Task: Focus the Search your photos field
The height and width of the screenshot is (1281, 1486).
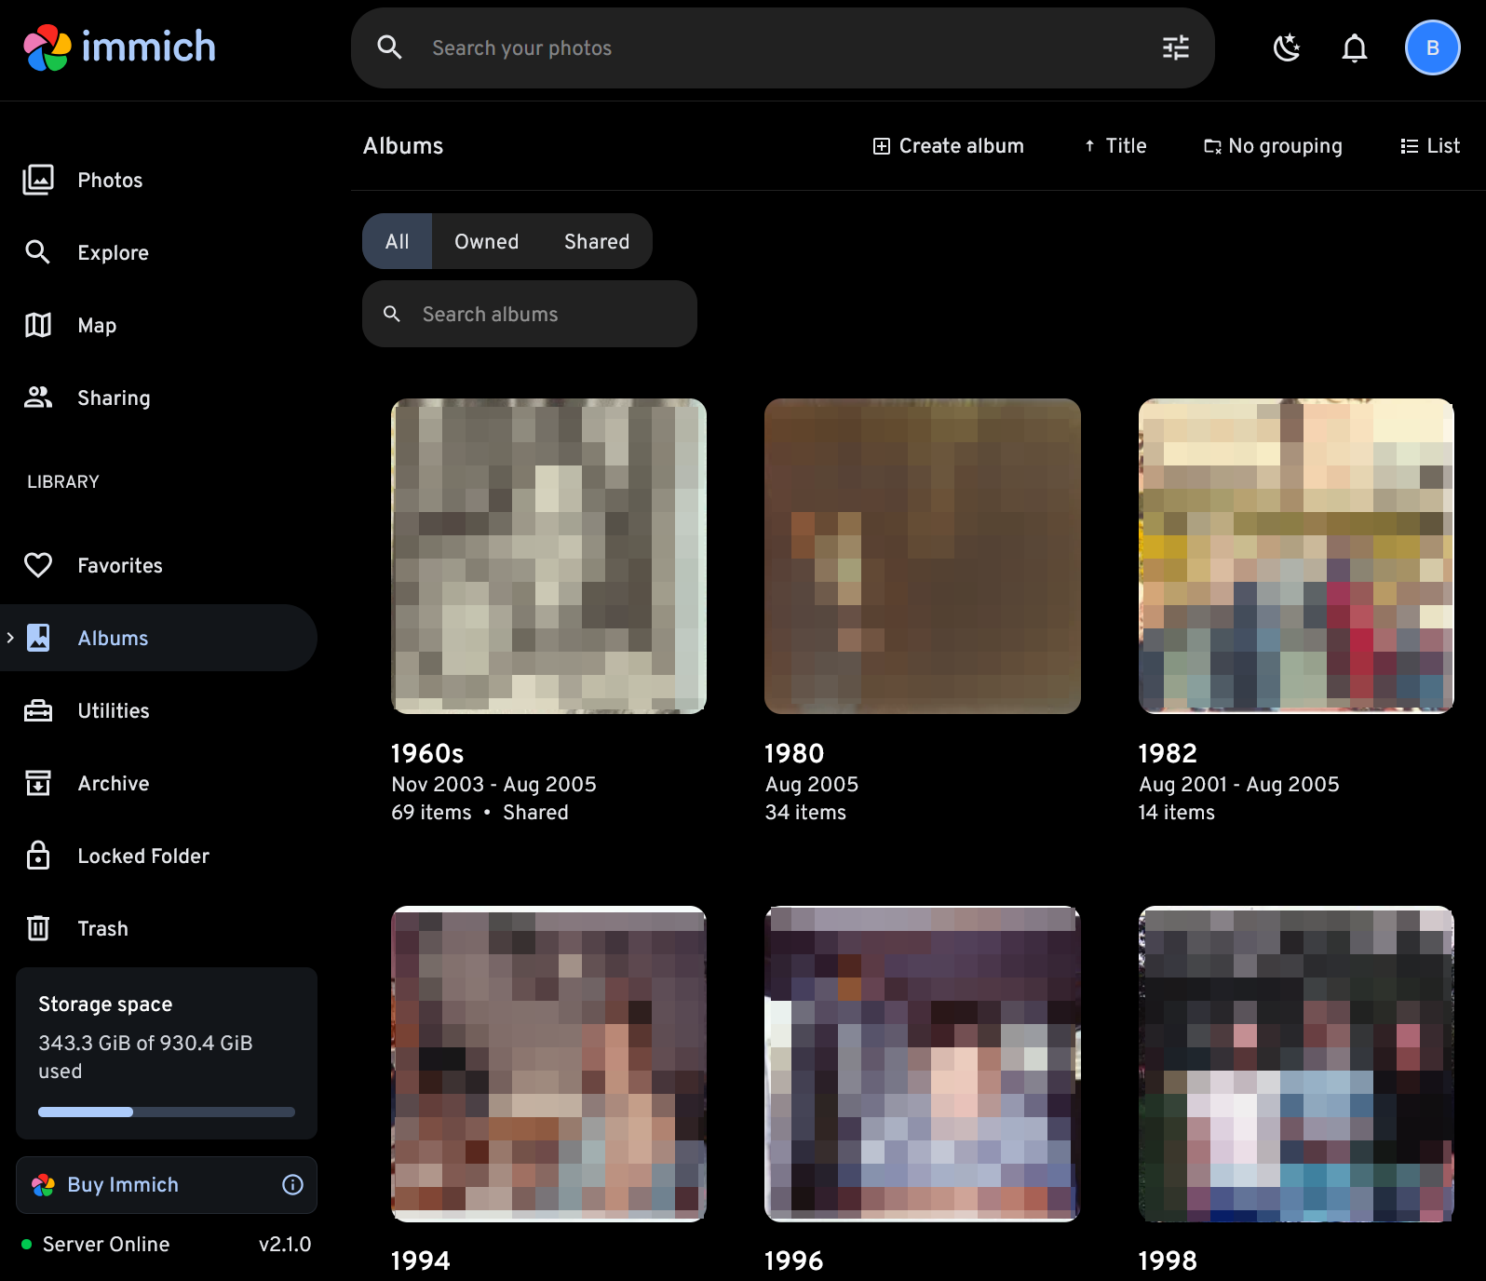Action: coord(782,47)
